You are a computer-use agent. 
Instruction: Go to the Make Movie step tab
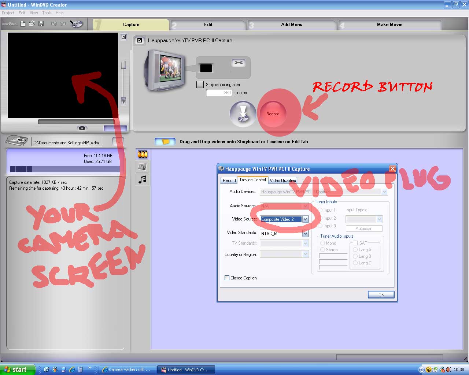(389, 25)
